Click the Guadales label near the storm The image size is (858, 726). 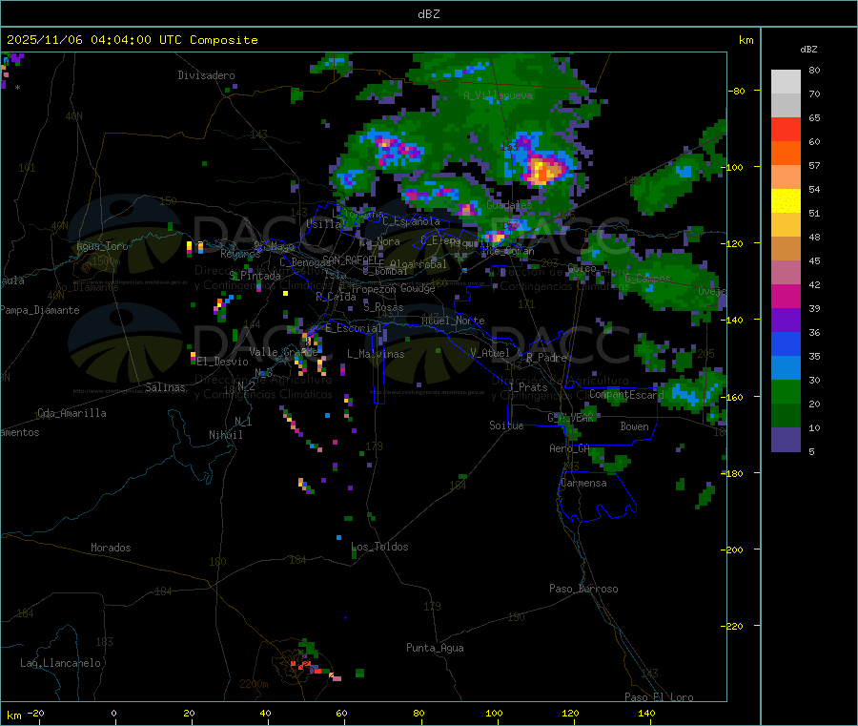(509, 205)
